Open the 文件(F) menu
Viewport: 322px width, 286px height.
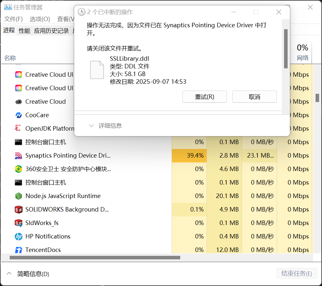[13, 19]
